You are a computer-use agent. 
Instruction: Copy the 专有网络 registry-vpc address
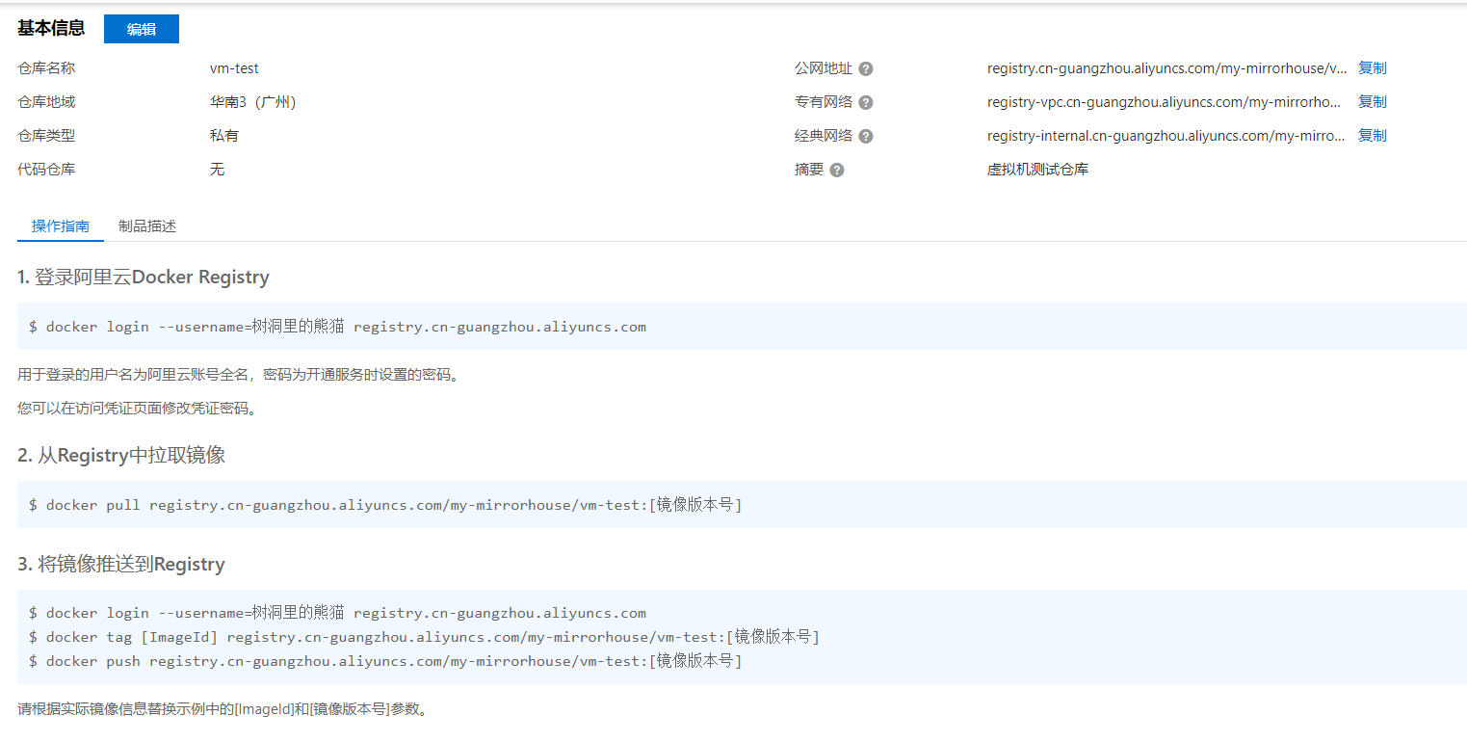click(1373, 102)
